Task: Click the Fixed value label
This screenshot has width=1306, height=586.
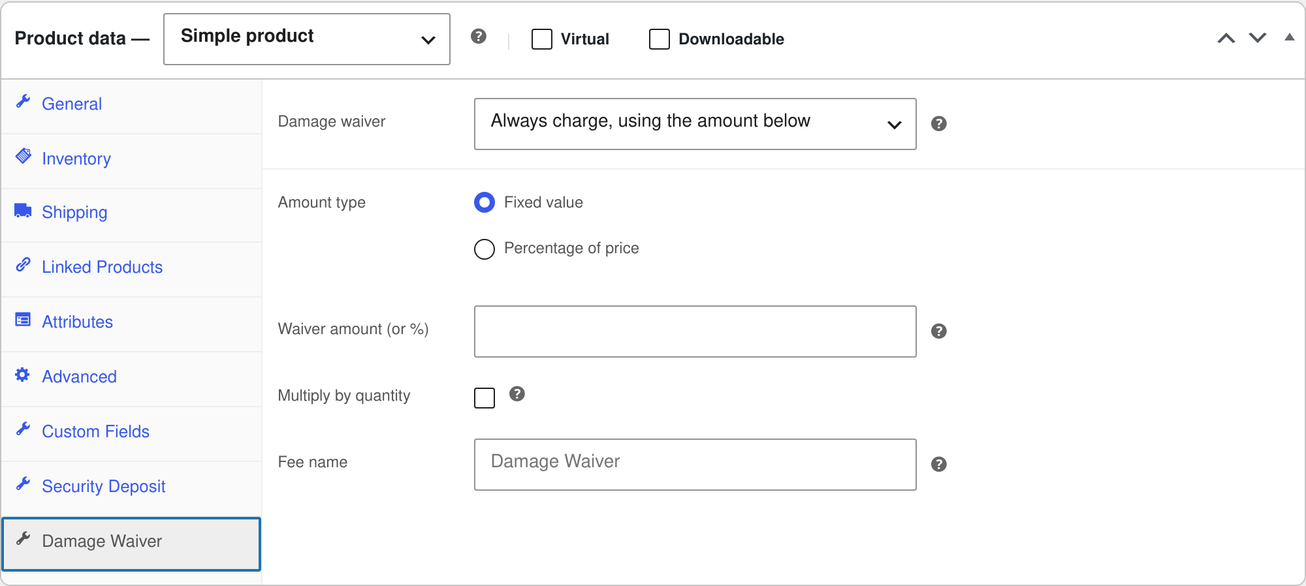Action: tap(543, 202)
